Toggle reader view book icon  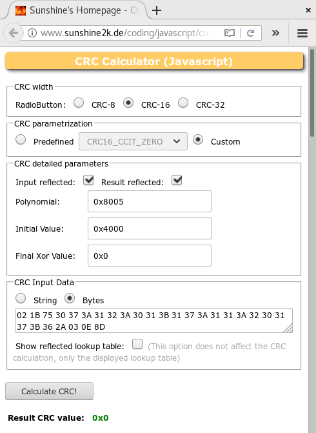(230, 33)
